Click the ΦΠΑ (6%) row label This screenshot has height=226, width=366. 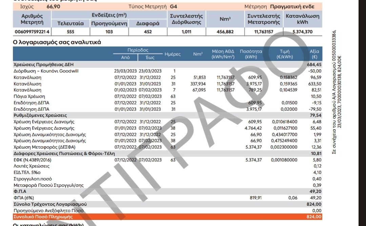click(24, 198)
